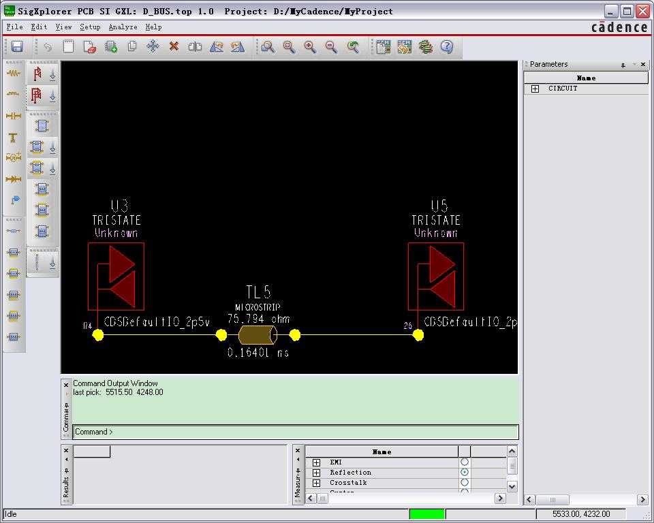Close the Parameters panel

[642, 64]
